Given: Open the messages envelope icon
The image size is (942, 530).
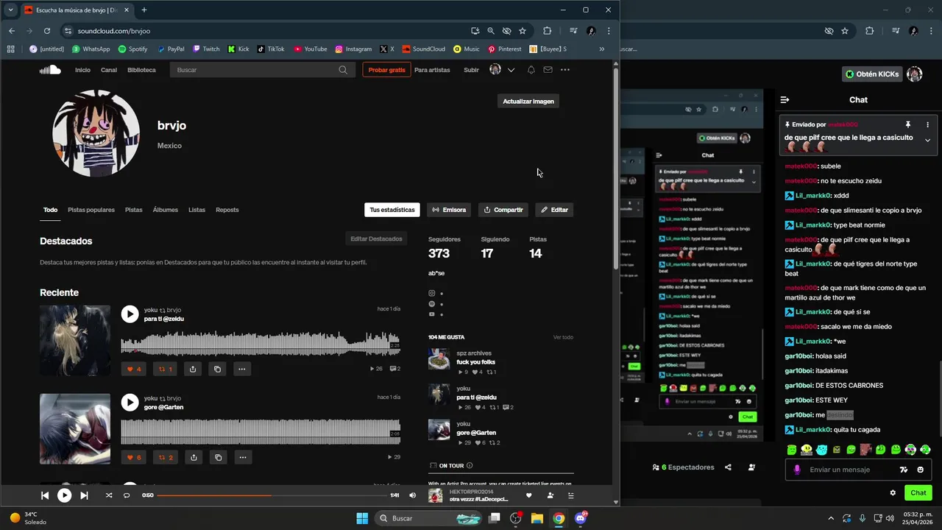Looking at the screenshot, I should (x=548, y=70).
